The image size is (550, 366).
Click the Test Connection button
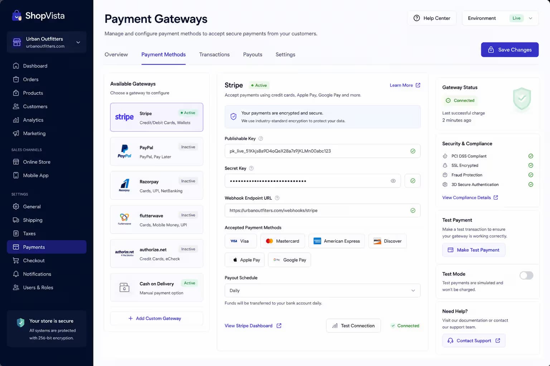coord(353,326)
